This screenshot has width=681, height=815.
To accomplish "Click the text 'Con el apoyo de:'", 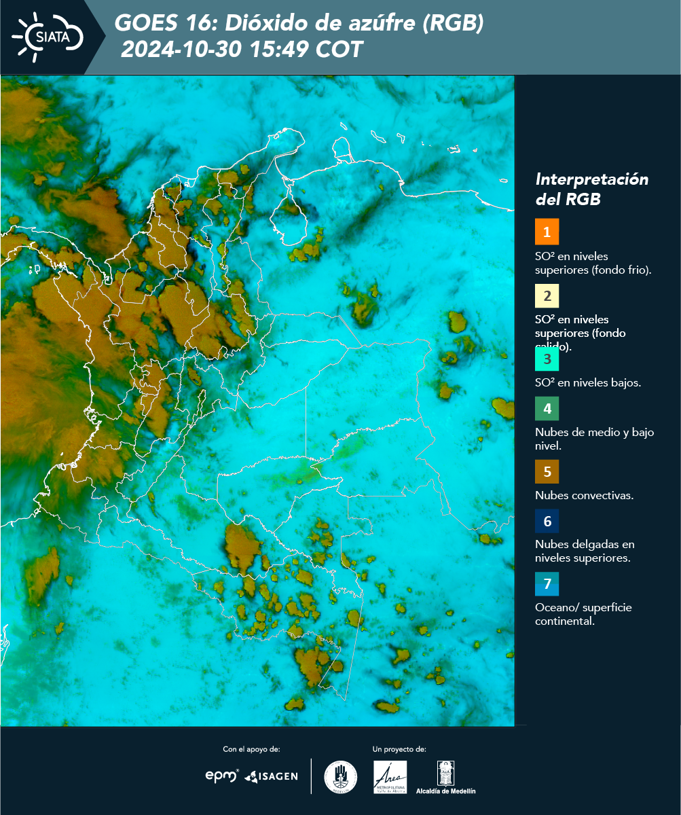I will (x=251, y=749).
